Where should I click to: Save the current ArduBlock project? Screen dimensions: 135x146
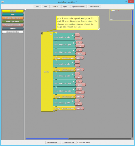point(46,7)
